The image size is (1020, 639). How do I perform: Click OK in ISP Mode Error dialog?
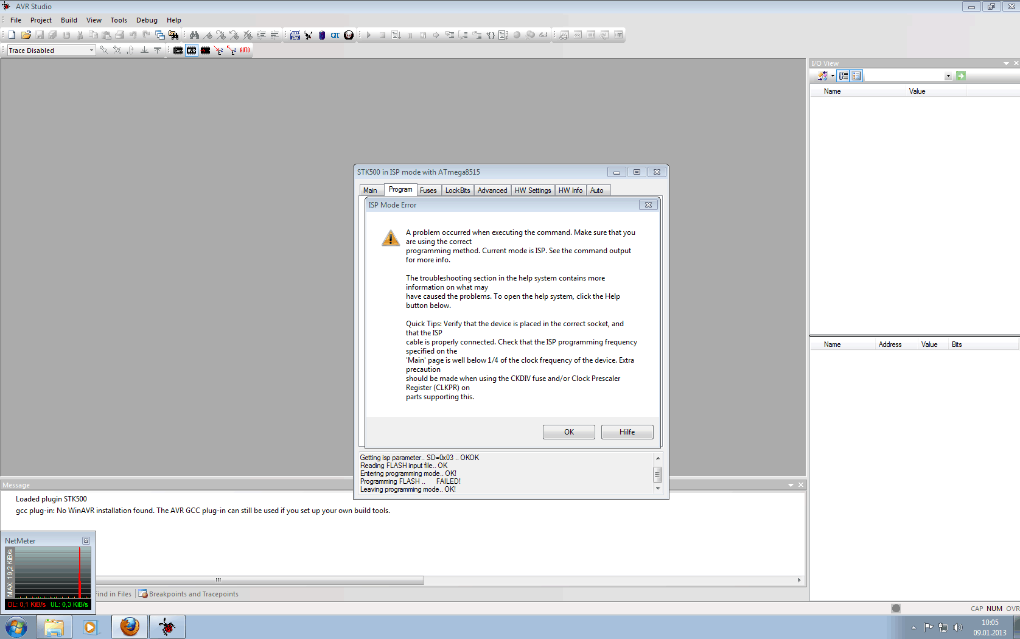point(569,432)
